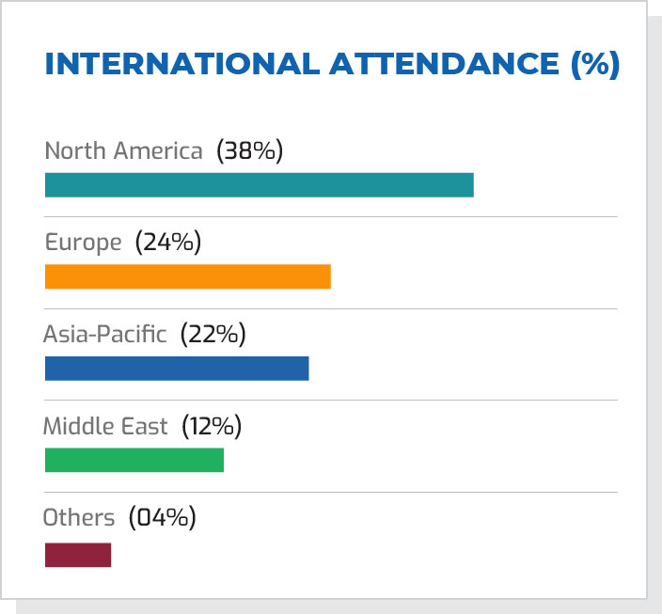Select the 22% value beside Asia-Pacific
The height and width of the screenshot is (614, 662).
pos(213,334)
